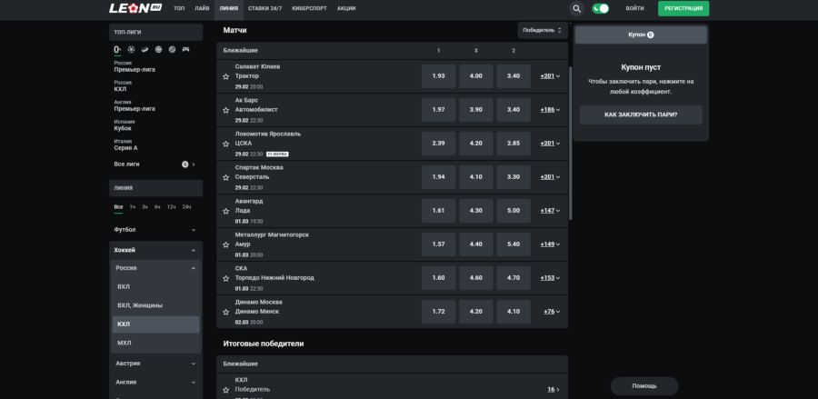
Task: Open the Лайв tab
Action: coord(201,8)
